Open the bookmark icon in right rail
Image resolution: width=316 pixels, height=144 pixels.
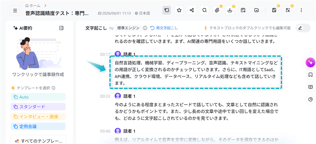[310, 75]
